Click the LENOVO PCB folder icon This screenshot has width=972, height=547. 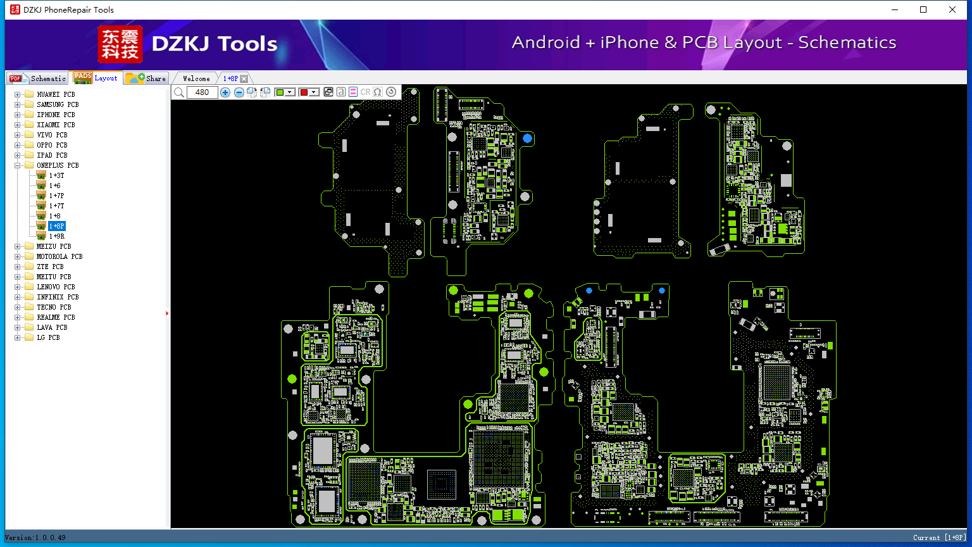point(29,287)
